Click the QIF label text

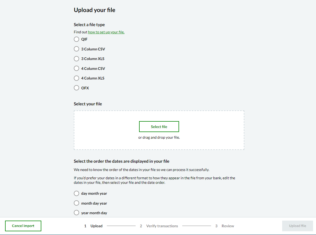pyautogui.click(x=84, y=39)
